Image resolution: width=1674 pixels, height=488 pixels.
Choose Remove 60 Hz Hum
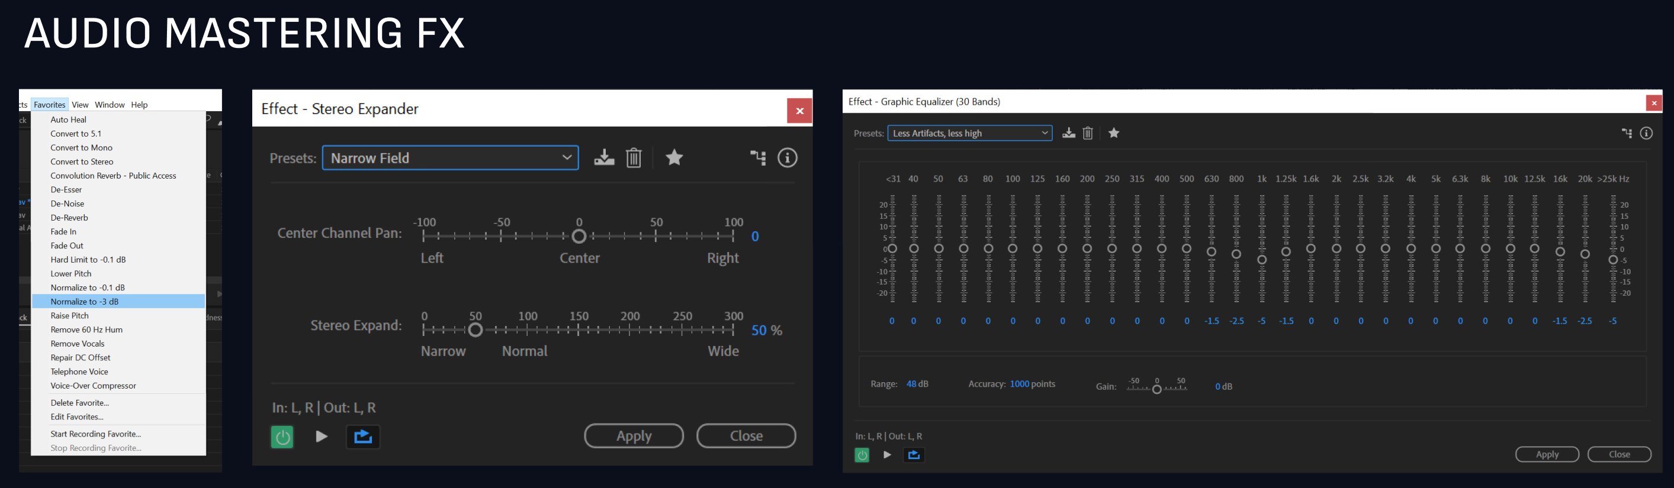pos(118,329)
